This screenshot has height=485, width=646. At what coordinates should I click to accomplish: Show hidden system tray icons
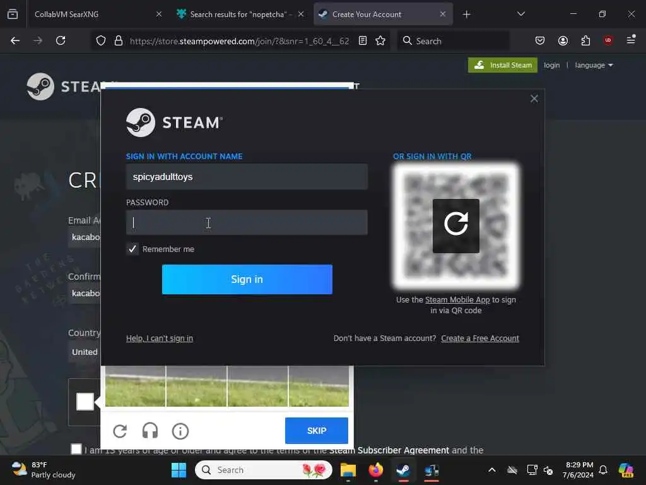click(x=492, y=470)
